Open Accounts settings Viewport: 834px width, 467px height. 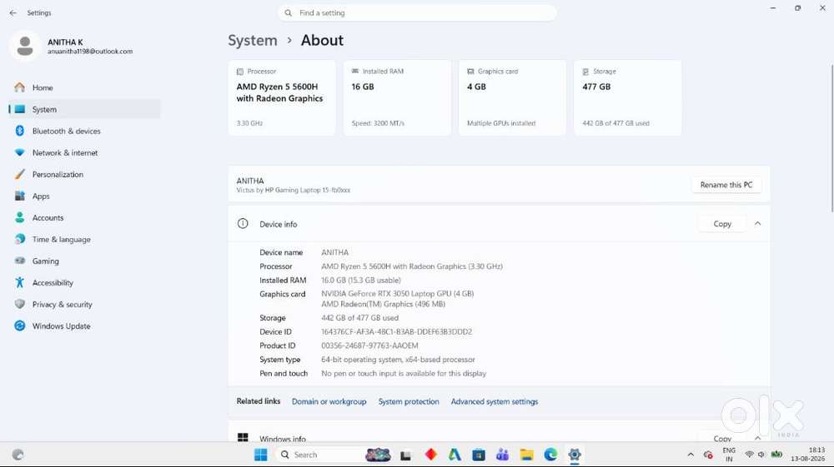[85, 217]
